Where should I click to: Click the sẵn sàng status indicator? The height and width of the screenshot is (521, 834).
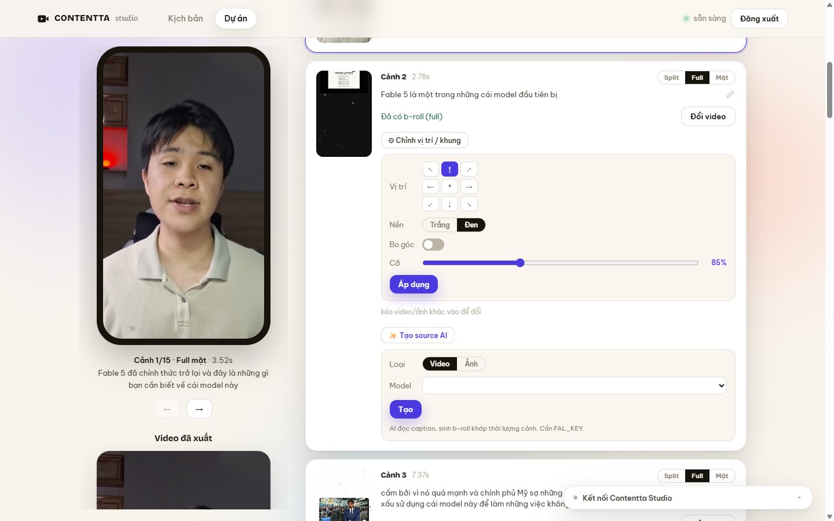[704, 19]
